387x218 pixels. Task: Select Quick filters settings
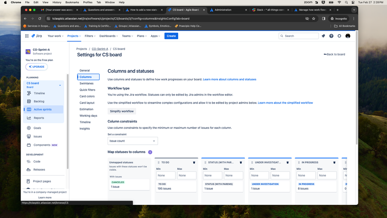(x=88, y=90)
